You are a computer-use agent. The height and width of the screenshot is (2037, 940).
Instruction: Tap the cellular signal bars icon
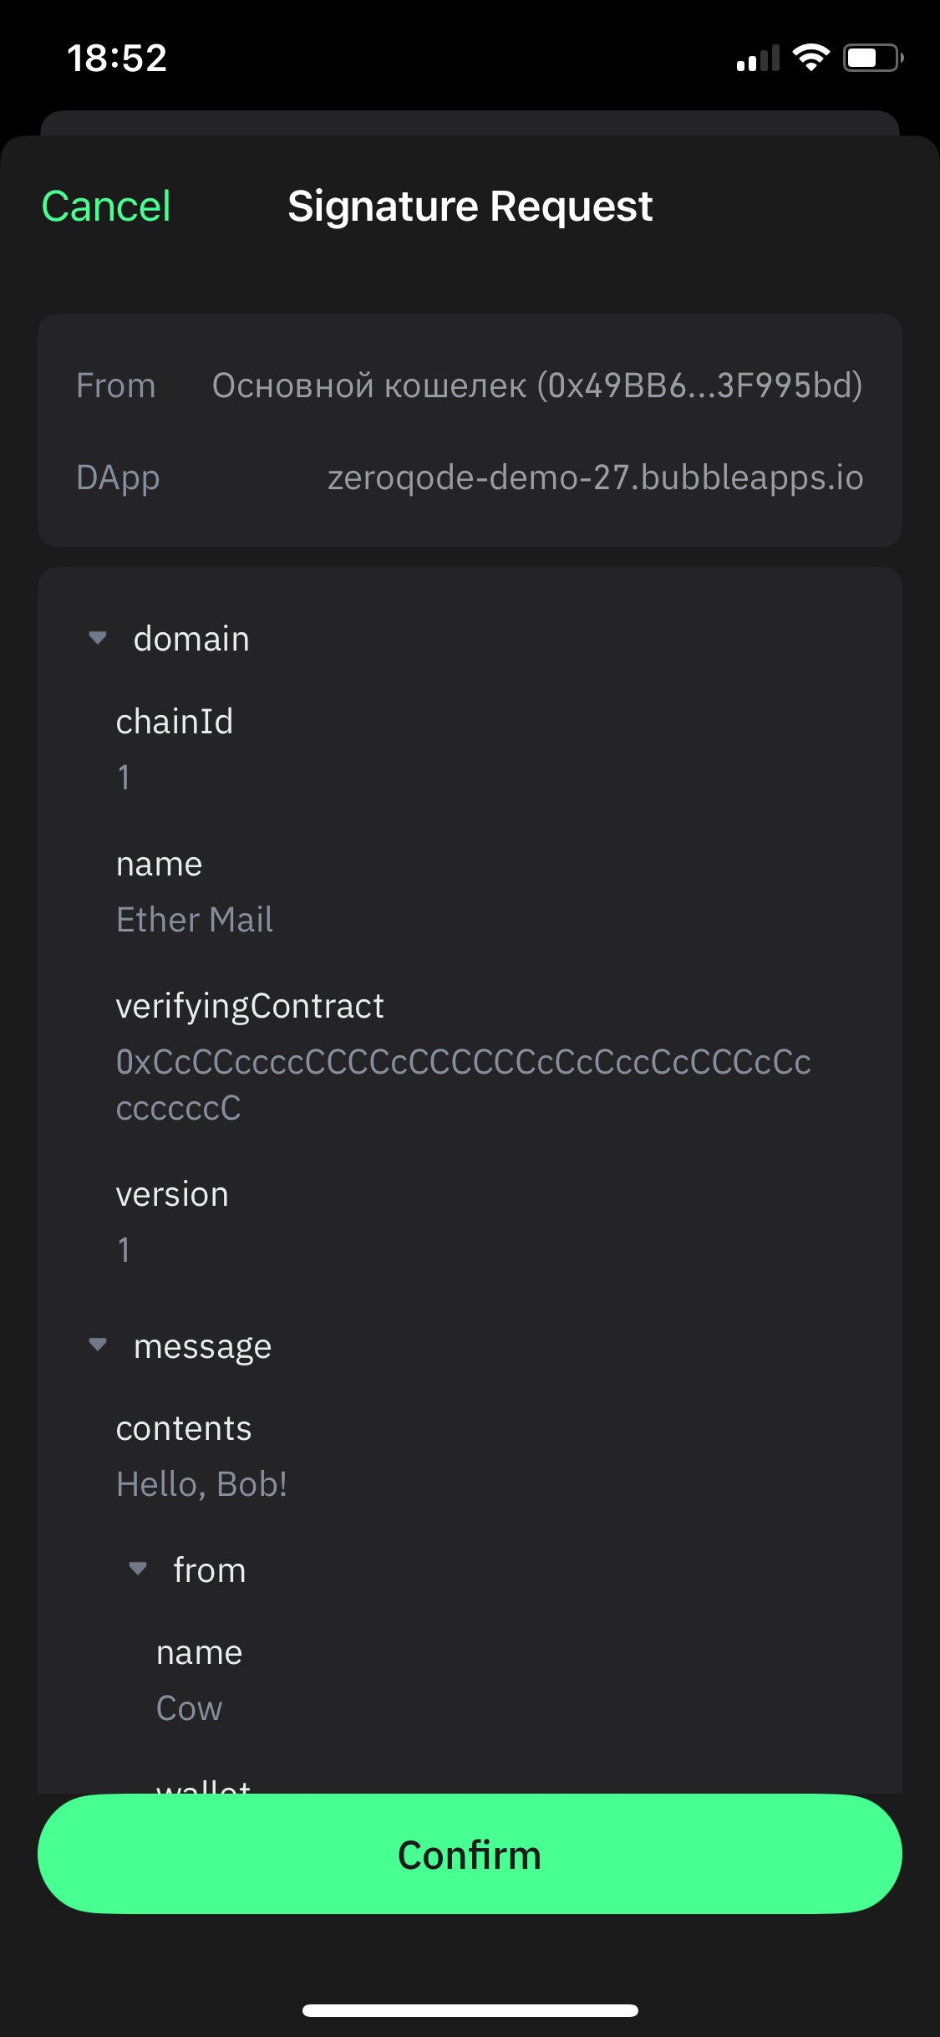coord(758,59)
